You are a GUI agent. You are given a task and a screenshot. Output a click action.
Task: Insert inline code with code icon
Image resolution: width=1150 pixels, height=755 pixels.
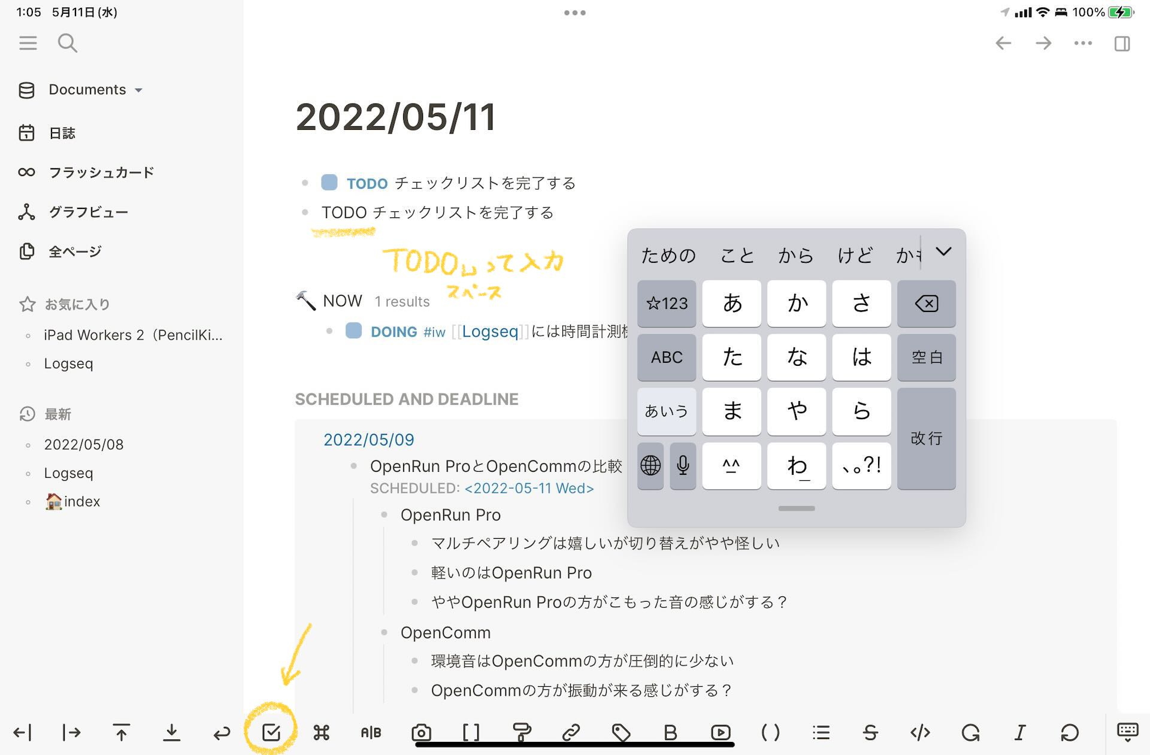920,732
